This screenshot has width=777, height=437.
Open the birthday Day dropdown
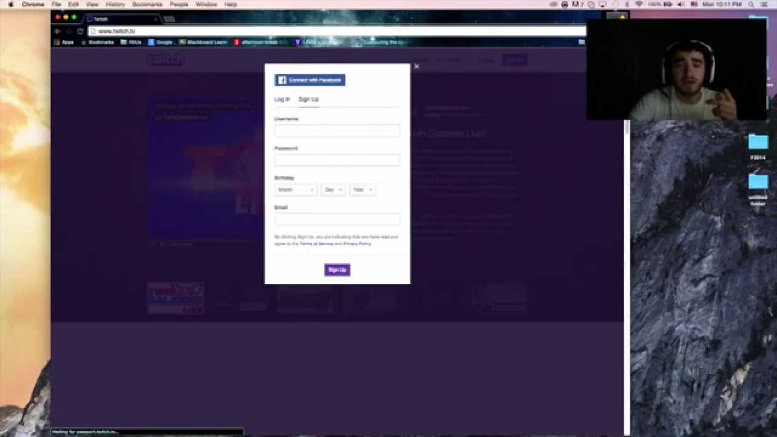click(333, 190)
